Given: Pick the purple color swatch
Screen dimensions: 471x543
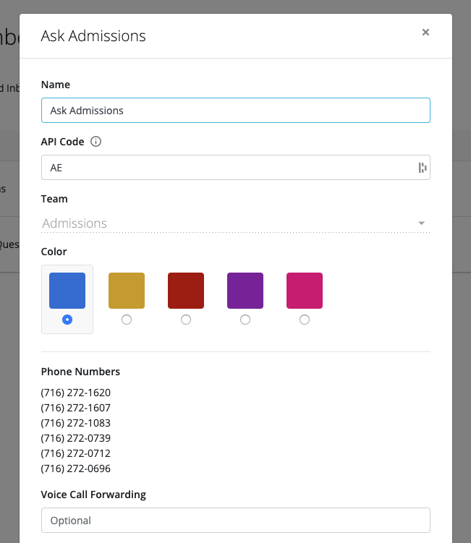Looking at the screenshot, I should pyautogui.click(x=245, y=291).
